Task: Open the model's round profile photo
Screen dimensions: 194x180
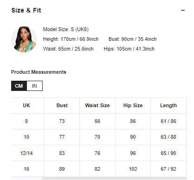Action: 24,39
